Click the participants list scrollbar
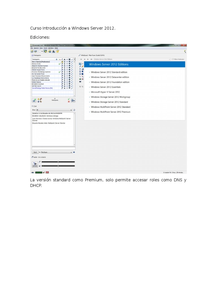Image resolution: width=217 pixels, height=290 pixels. click(x=74, y=78)
